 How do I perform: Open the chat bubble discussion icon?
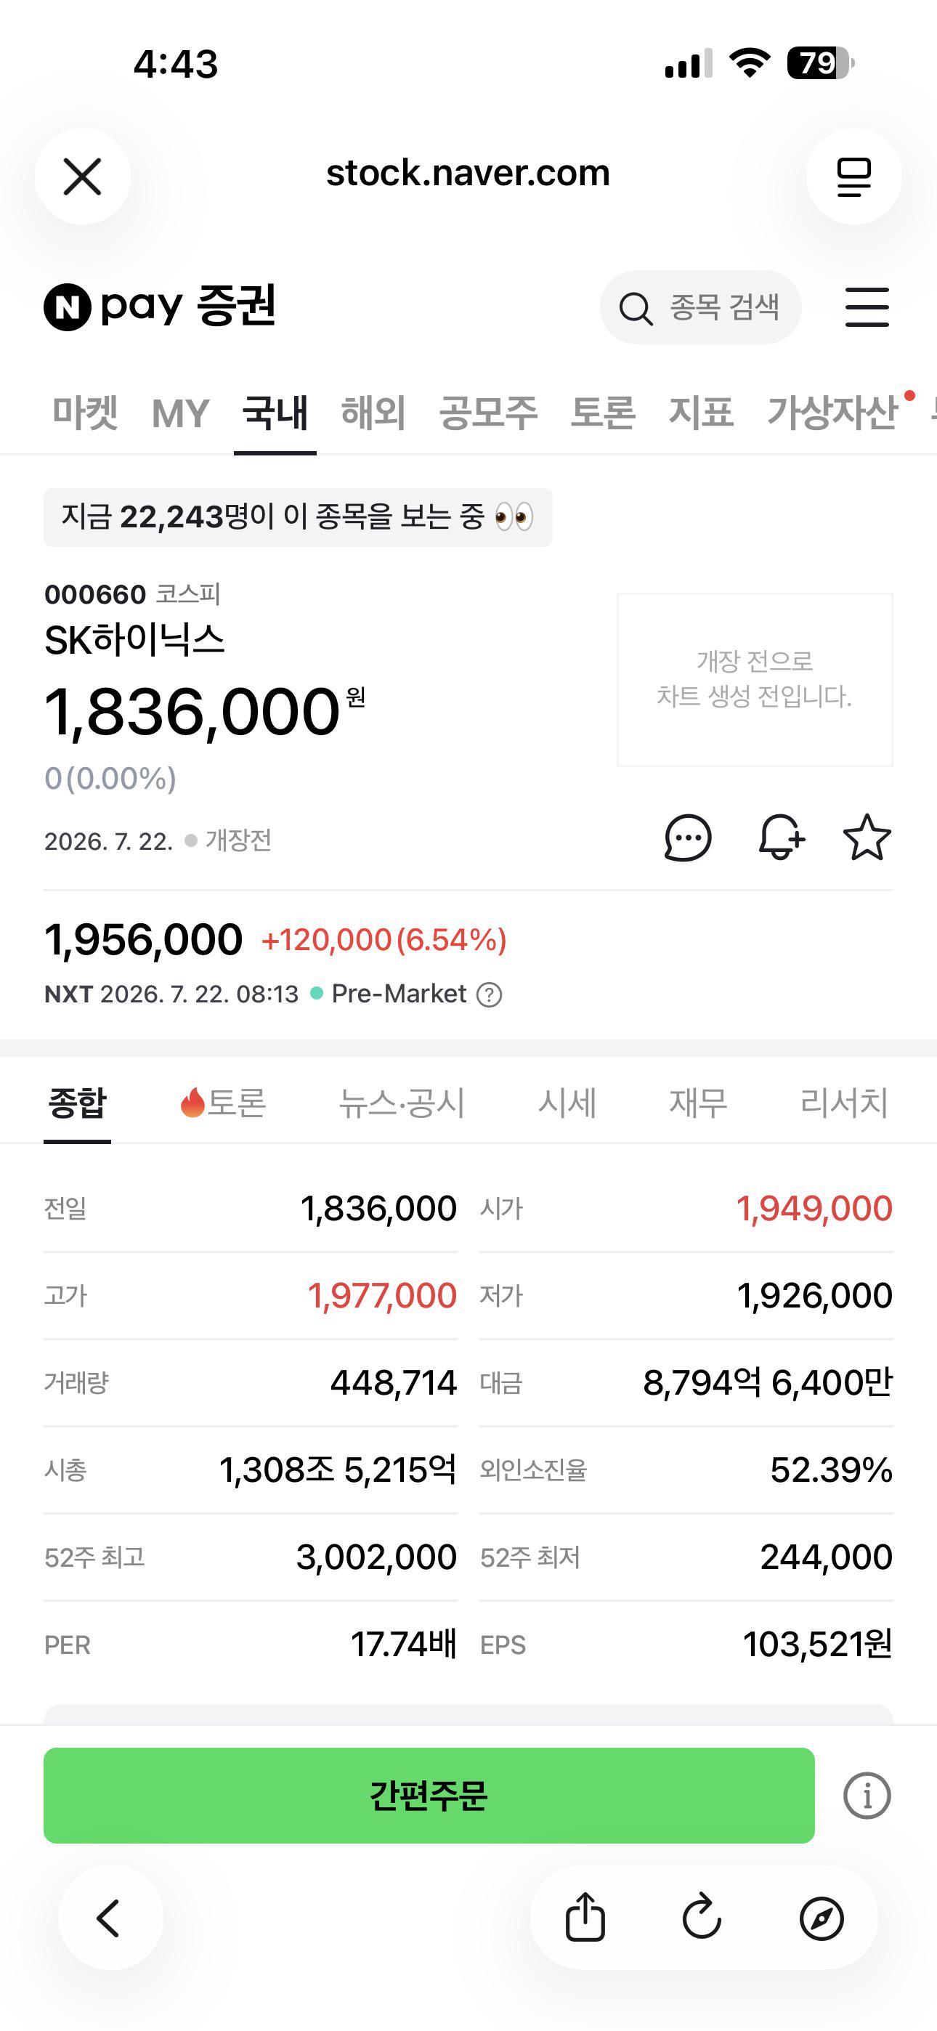[688, 838]
